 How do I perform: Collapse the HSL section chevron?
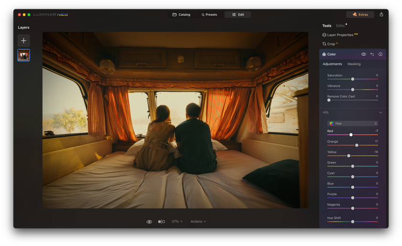click(x=381, y=113)
